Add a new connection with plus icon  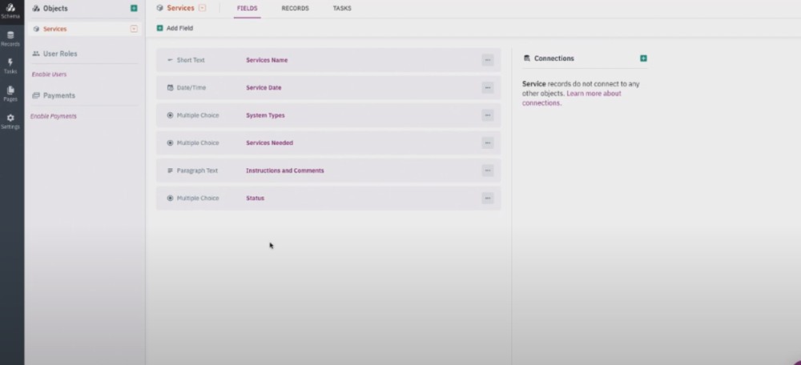click(643, 58)
